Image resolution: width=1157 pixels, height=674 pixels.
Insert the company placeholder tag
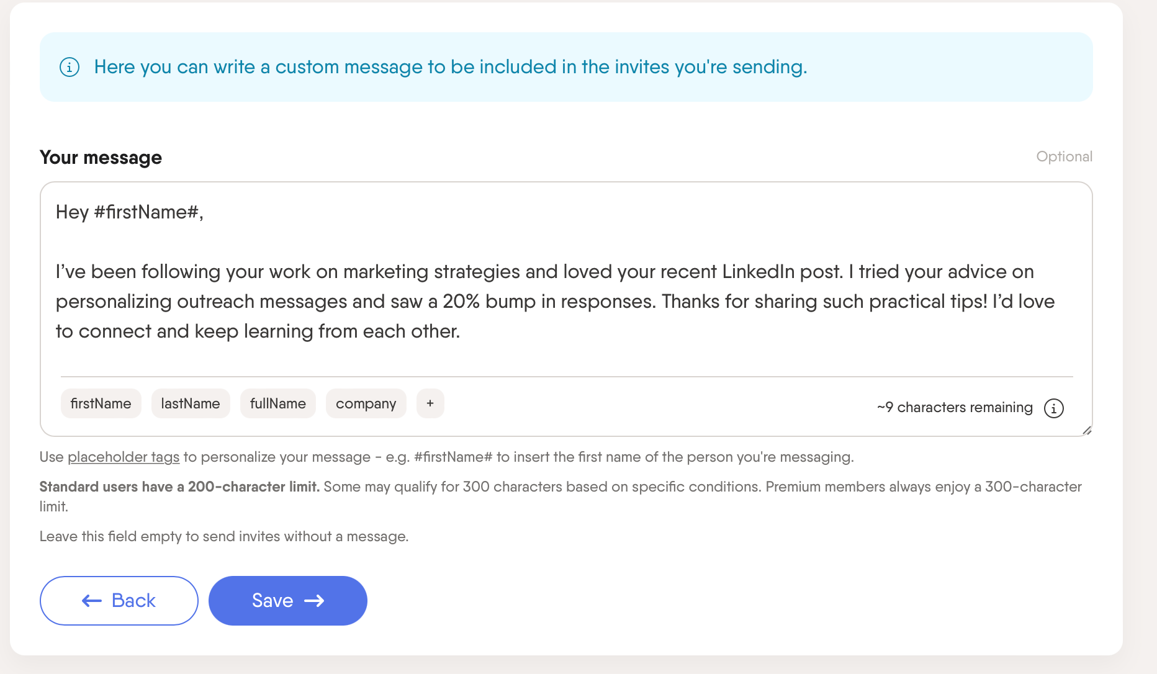point(366,403)
